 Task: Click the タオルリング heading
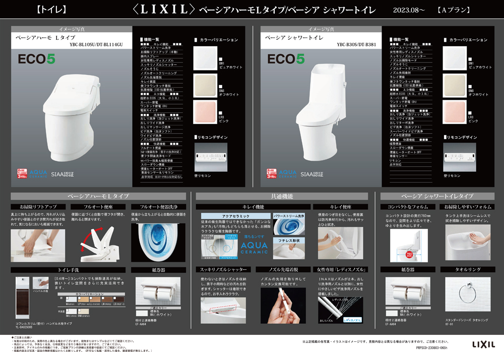pyautogui.click(x=468, y=269)
